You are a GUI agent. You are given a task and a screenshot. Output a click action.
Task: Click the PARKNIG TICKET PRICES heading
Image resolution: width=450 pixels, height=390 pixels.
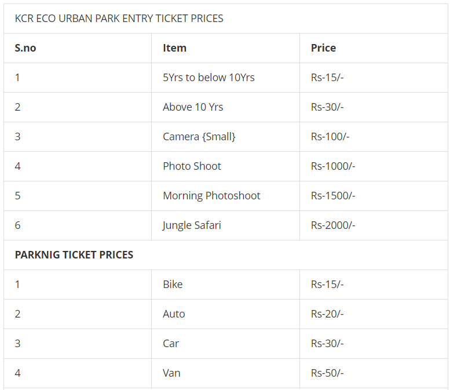[x=74, y=255]
